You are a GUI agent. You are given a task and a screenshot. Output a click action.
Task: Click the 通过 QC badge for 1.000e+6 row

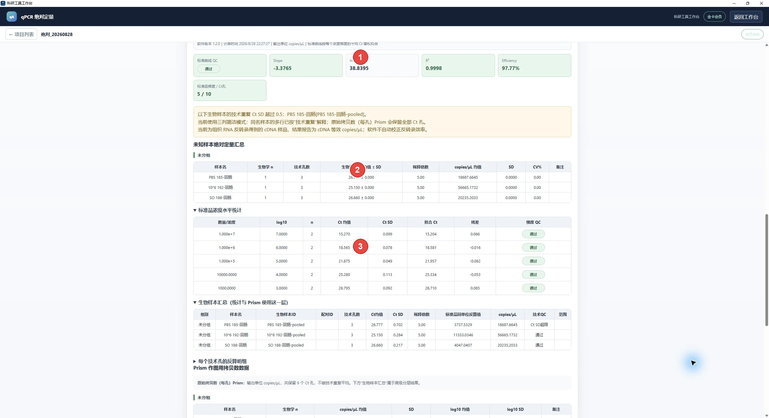[x=533, y=247]
